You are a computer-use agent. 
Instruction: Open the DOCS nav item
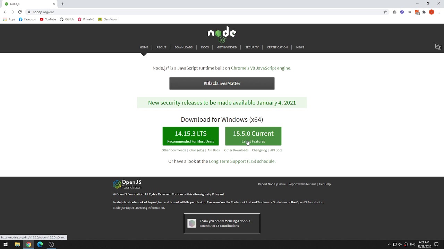point(205,47)
